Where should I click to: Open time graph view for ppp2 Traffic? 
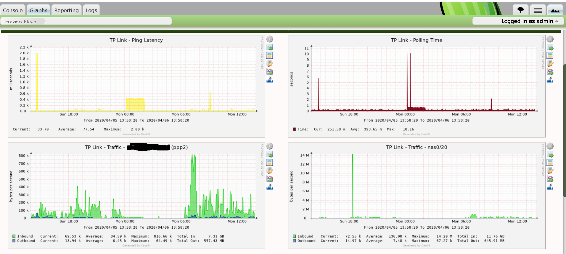pos(270,162)
